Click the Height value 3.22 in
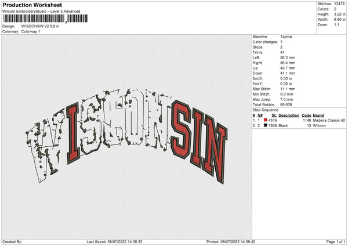This screenshot has width=348, height=246. click(x=339, y=14)
